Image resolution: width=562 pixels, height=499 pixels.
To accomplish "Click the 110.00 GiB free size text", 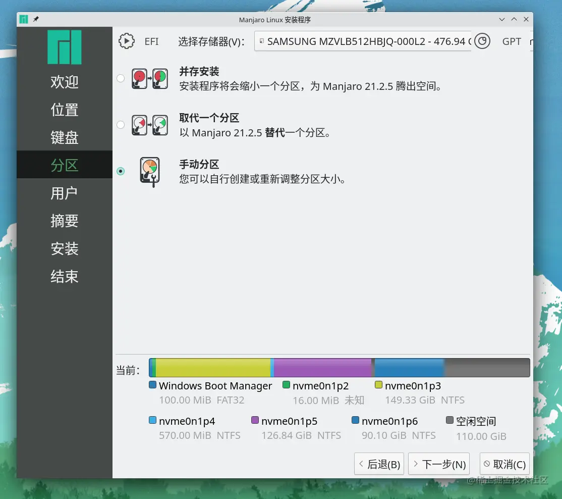I will point(481,436).
